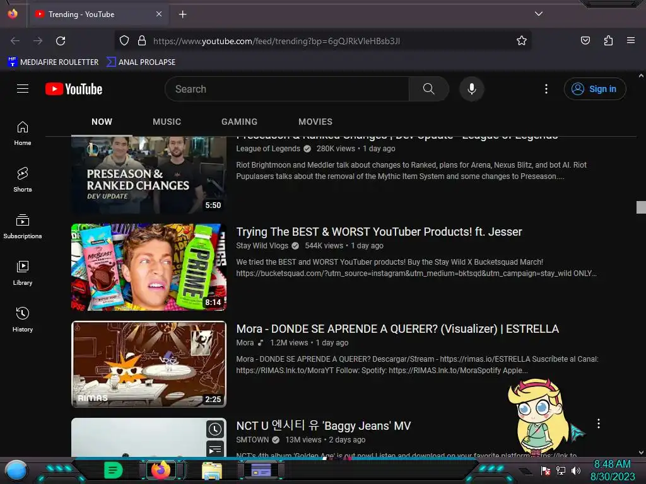Open History in the sidebar
The height and width of the screenshot is (484, 646).
[23, 320]
